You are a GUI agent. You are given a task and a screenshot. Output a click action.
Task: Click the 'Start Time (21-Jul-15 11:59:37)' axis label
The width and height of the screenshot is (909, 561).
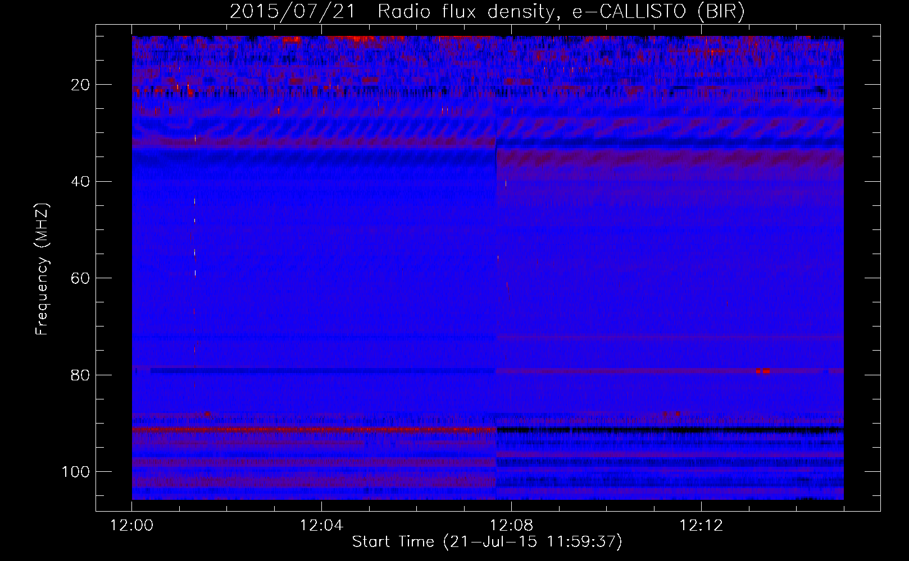click(487, 542)
